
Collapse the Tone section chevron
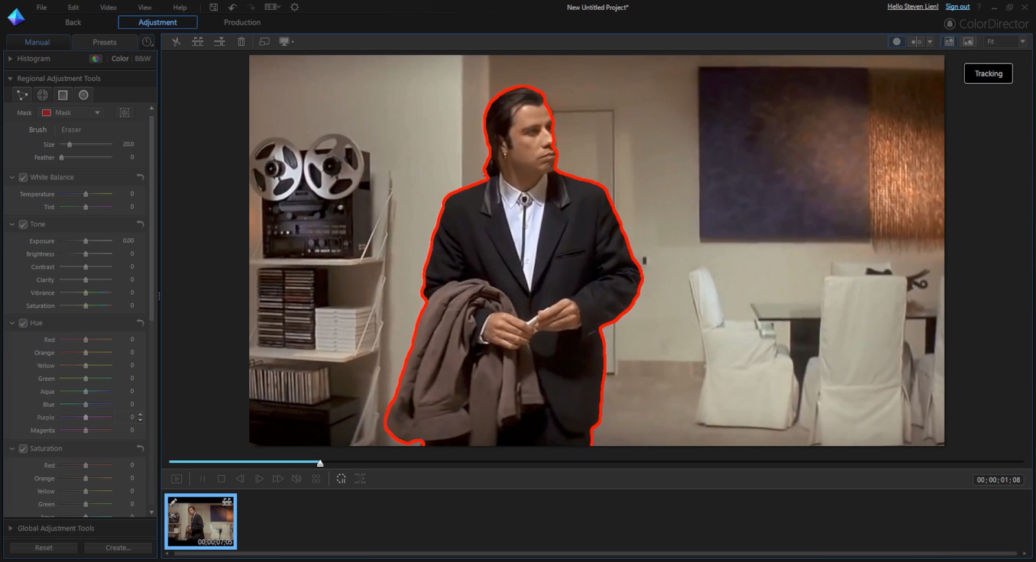point(12,225)
